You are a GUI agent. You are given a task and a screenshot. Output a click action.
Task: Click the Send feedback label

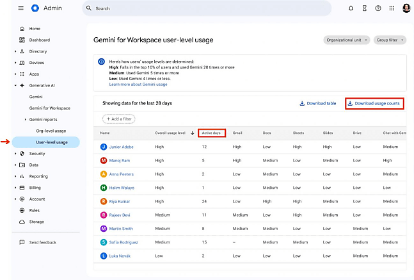43,242
